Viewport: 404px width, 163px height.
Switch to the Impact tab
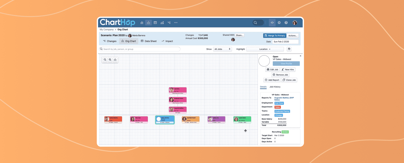tap(167, 41)
